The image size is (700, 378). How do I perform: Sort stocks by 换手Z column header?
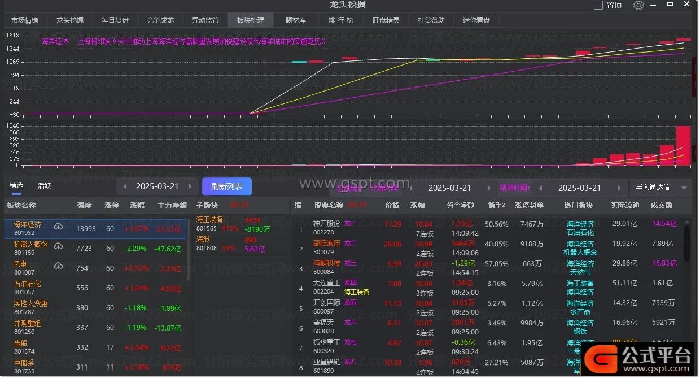pos(497,206)
